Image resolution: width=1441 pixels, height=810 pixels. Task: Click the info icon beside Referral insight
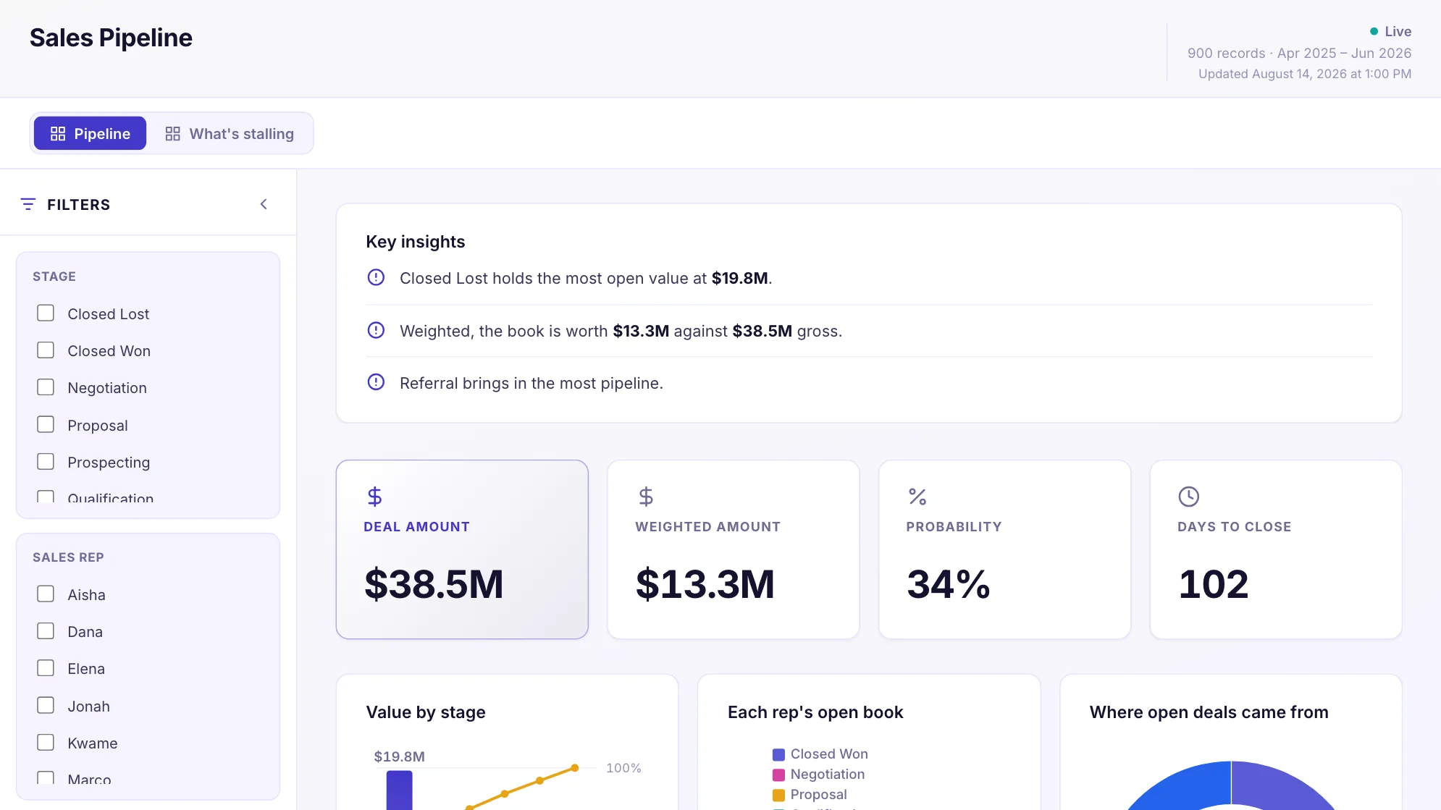point(376,382)
